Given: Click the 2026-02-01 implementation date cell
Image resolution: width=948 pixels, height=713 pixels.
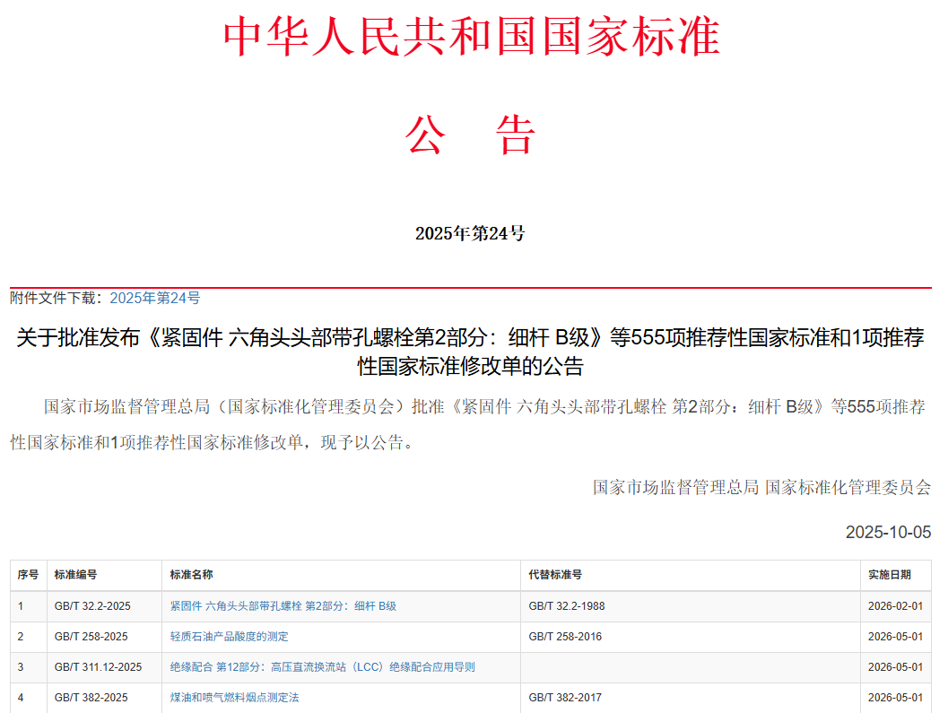Looking at the screenshot, I should pos(895,606).
